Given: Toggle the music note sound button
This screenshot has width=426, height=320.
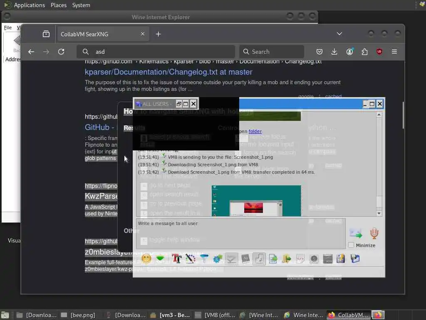Looking at the screenshot, I should tap(259, 258).
